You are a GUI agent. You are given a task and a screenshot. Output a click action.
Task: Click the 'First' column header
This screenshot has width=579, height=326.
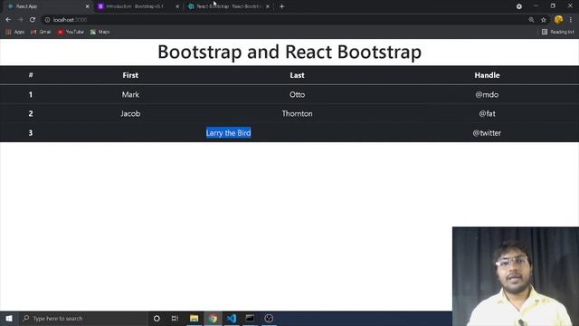[x=130, y=75]
